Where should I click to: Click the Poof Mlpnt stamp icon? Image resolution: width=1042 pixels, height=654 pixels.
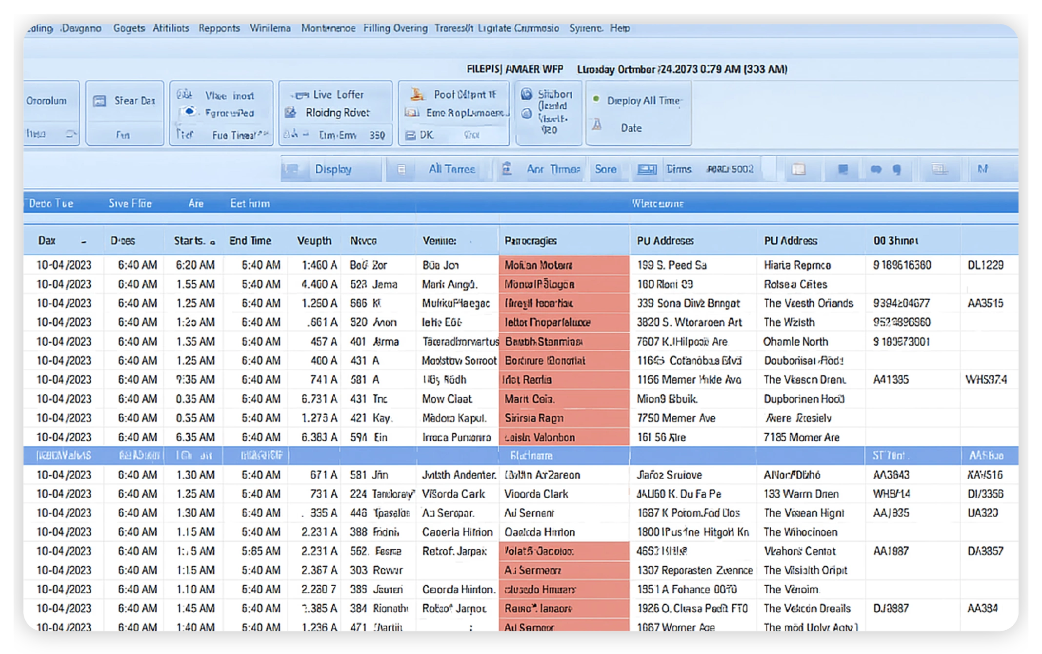pos(417,94)
